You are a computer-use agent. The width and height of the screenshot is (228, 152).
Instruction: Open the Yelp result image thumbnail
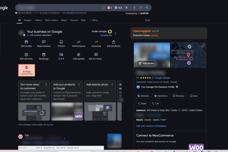tap(114, 141)
